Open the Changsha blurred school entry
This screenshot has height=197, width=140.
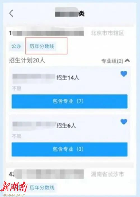pyautogui.click(x=46, y=174)
